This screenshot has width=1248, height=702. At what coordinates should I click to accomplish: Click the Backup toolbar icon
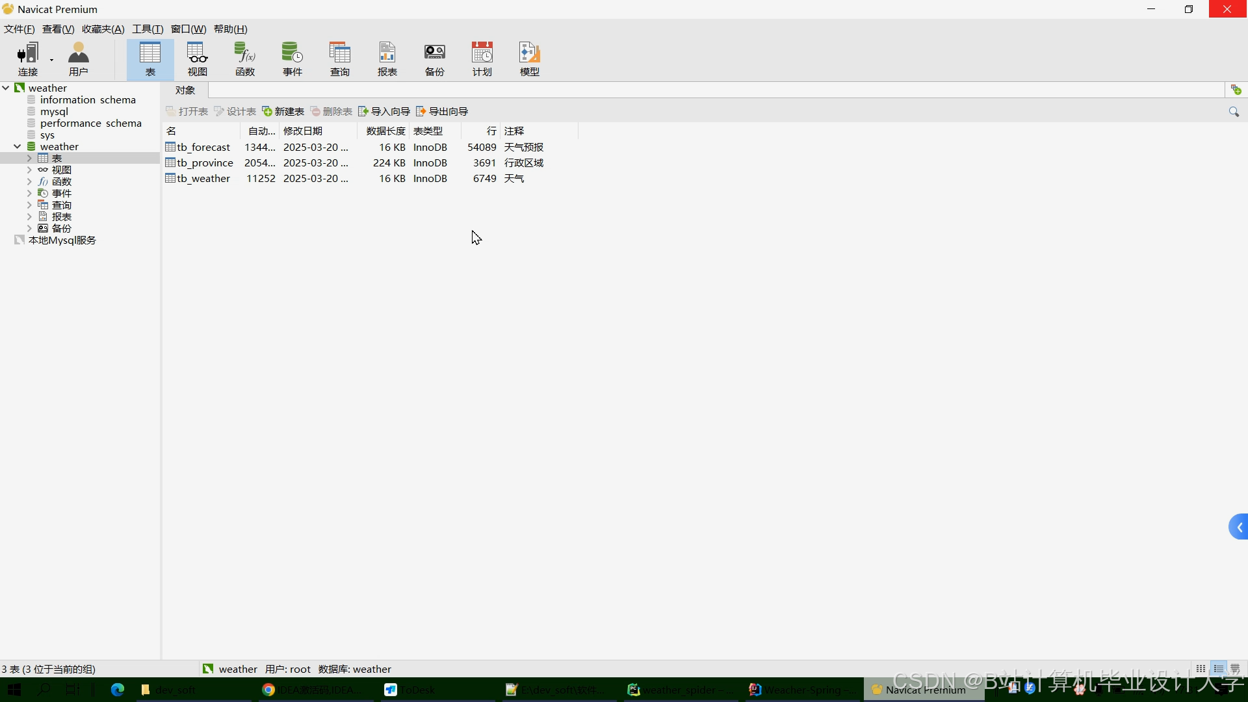(435, 59)
